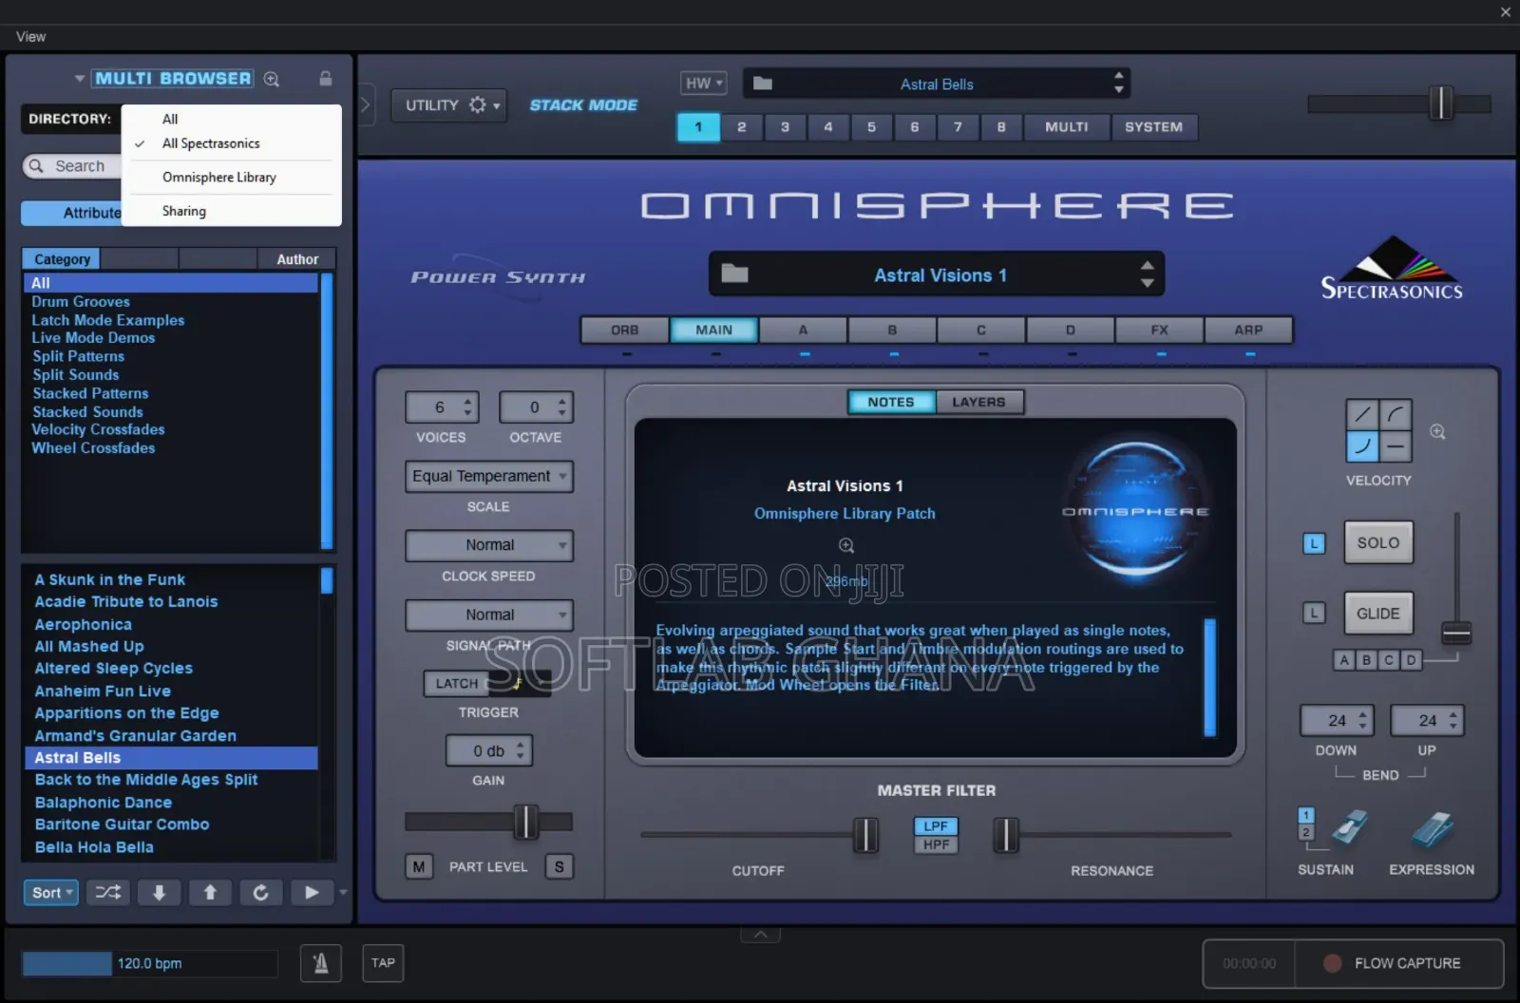Click the zoom icon under Omnisphere Library Patch
This screenshot has height=1003, width=1520.
pos(846,545)
